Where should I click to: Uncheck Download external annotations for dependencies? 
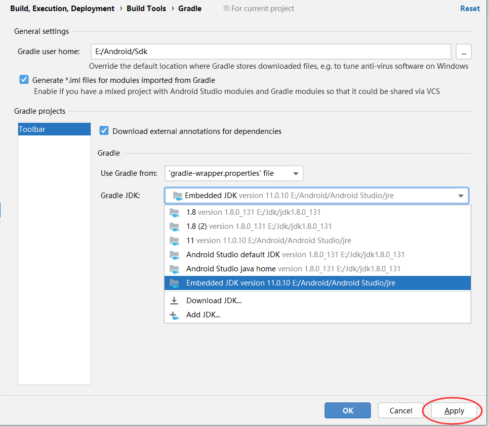click(x=104, y=131)
